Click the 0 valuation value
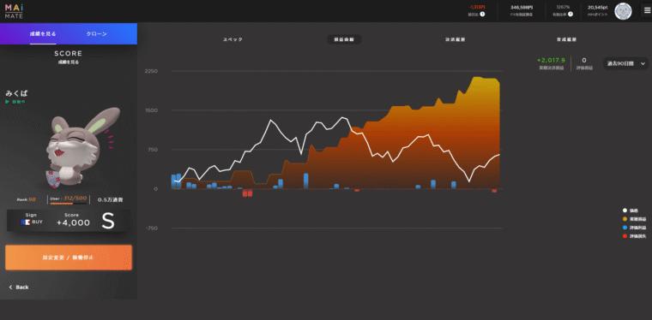Image resolution: width=652 pixels, height=320 pixels. 584,61
